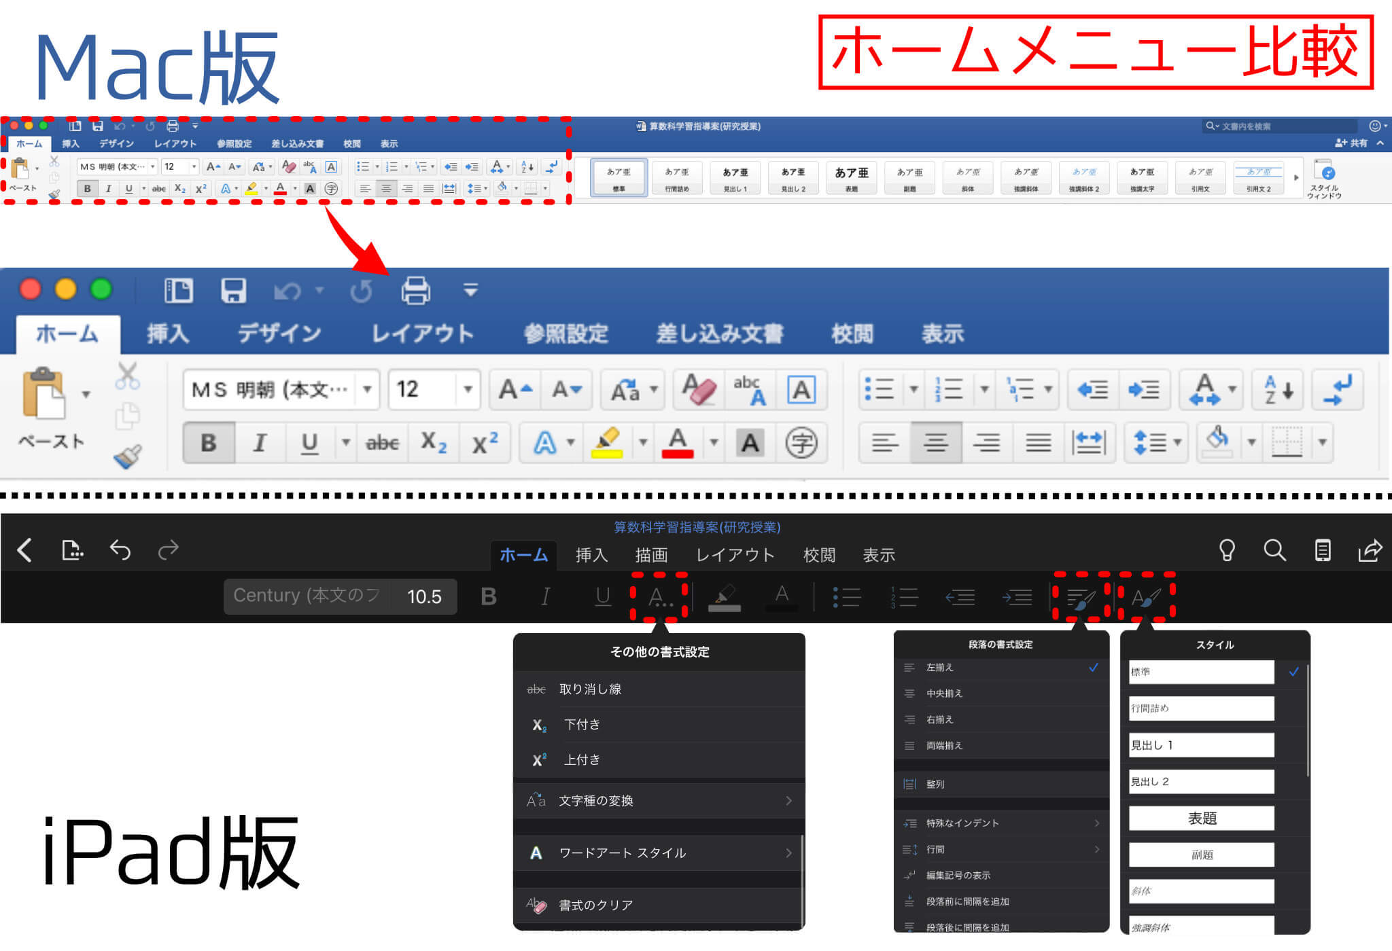Toggle center alignment in enlarged Mac ribbon
Screen dimensions: 1392x951
click(x=936, y=443)
